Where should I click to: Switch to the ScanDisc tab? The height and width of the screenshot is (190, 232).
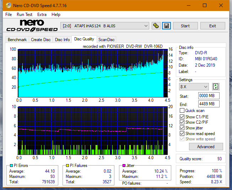coord(106,40)
